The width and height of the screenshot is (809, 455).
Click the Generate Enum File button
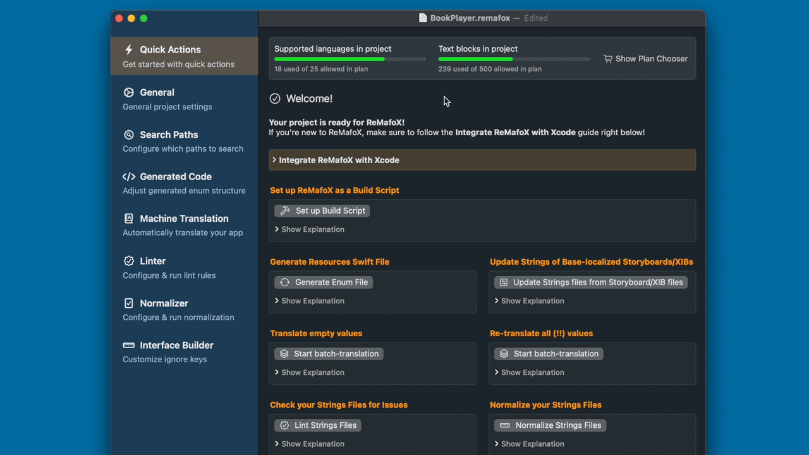pos(324,282)
